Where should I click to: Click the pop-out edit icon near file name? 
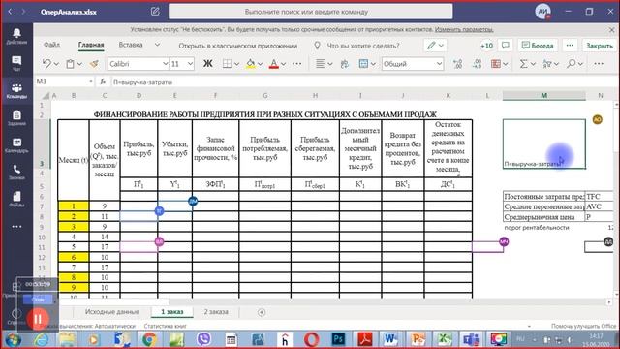(x=155, y=12)
